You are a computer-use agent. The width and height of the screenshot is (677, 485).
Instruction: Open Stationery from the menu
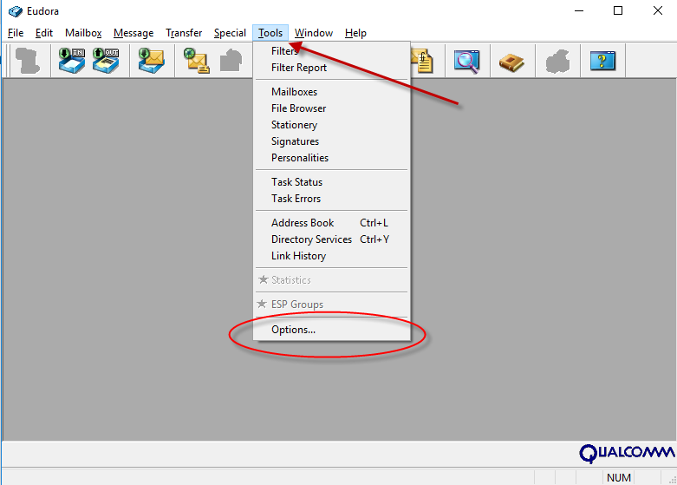(x=332, y=125)
